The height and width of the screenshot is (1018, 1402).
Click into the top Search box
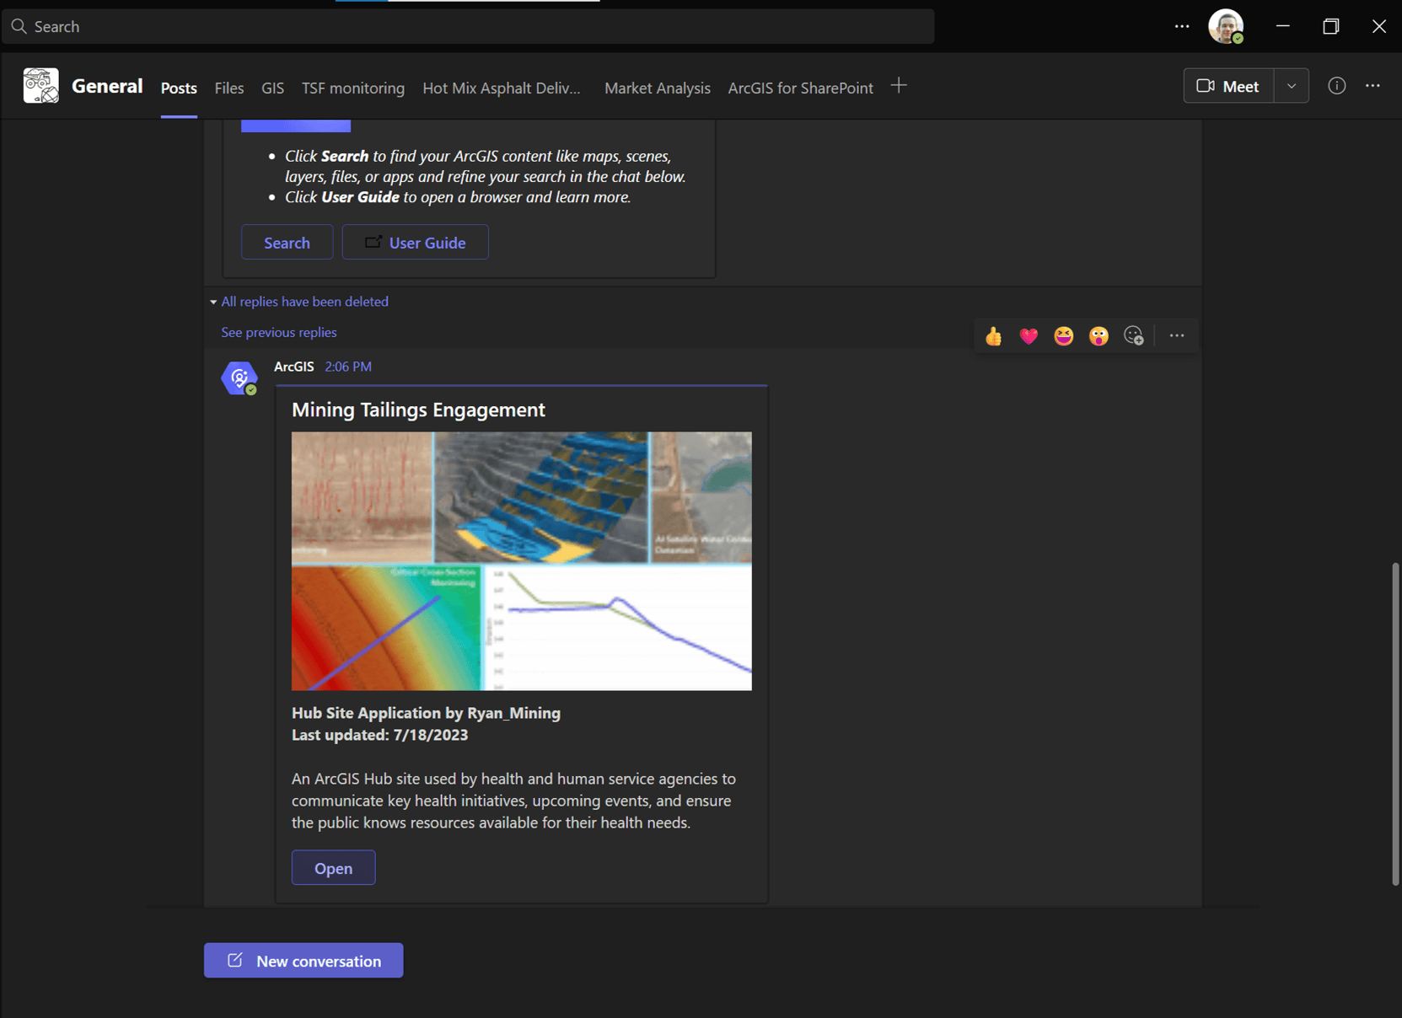pos(469,26)
